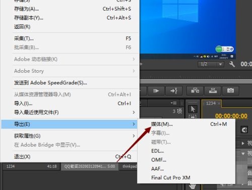Expand arrow beside 导入最近使用文件(F)
Viewport: 252px width, 190px height.
pos(134,112)
